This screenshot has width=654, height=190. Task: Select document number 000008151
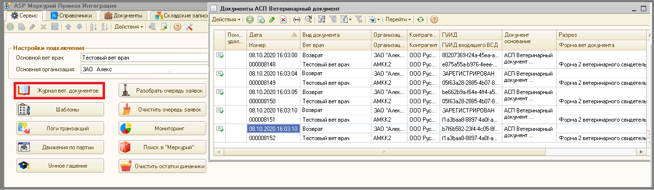pyautogui.click(x=273, y=120)
